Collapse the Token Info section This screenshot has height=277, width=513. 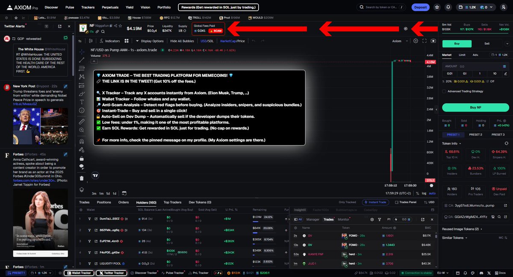coord(451,143)
